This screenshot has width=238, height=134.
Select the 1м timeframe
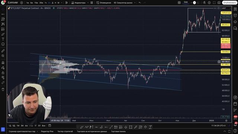click(x=28, y=3)
